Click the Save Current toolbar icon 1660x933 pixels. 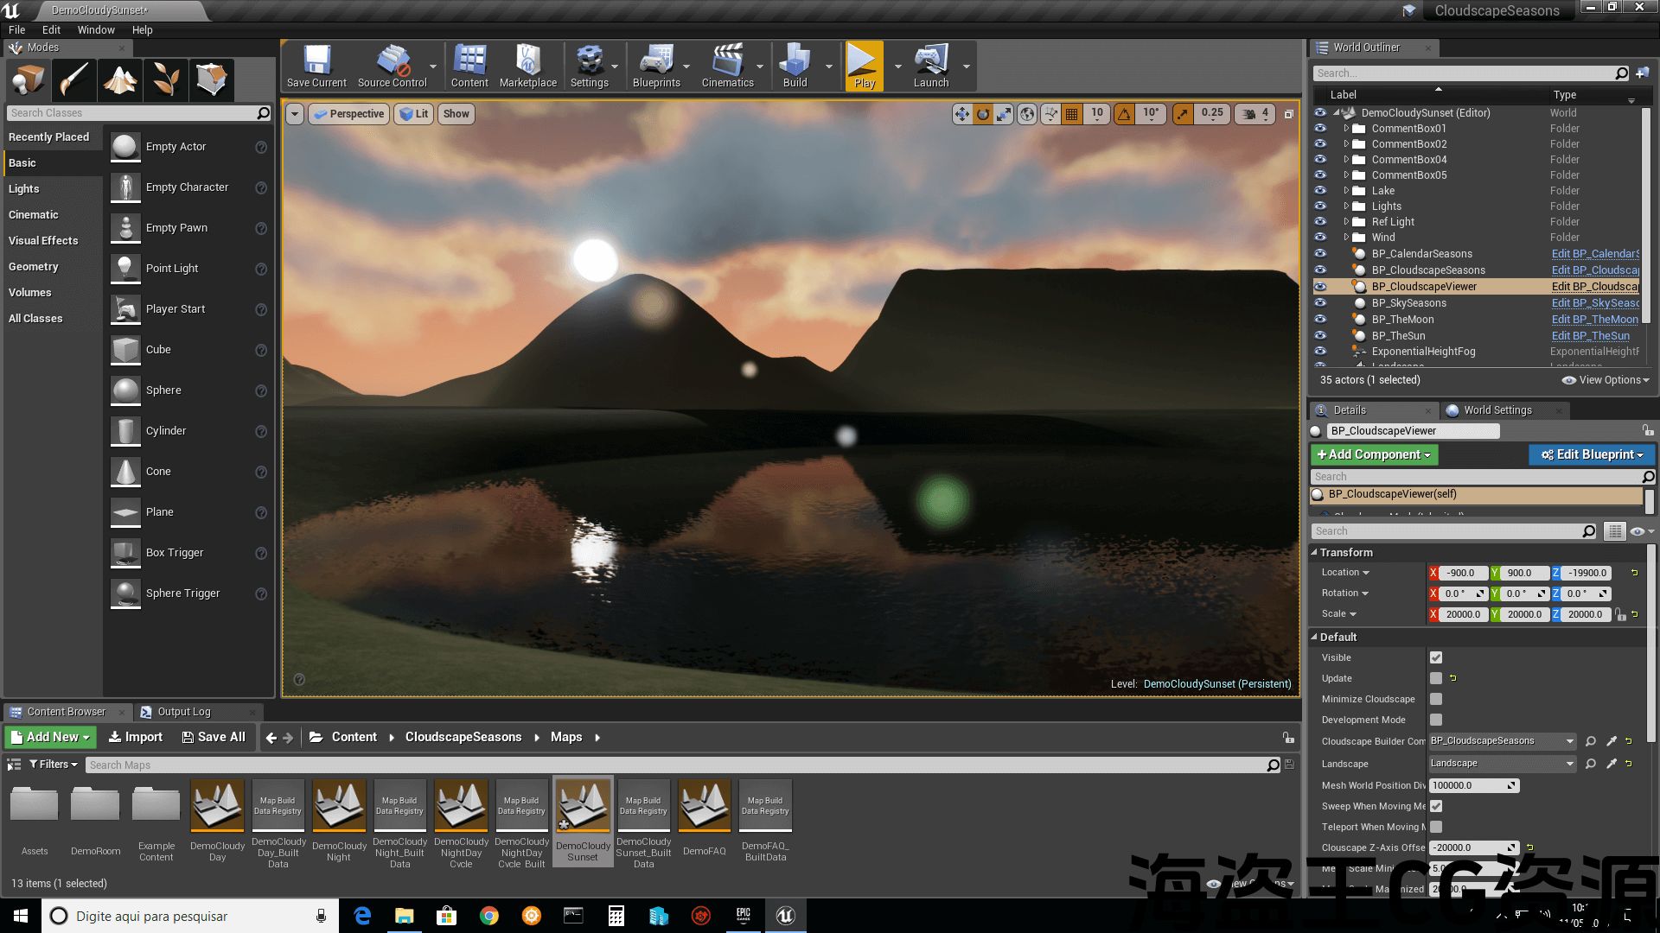(x=316, y=66)
